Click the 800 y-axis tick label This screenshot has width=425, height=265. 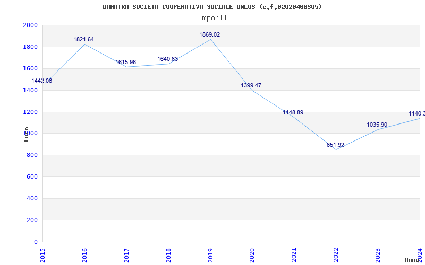pyautogui.click(x=32, y=155)
